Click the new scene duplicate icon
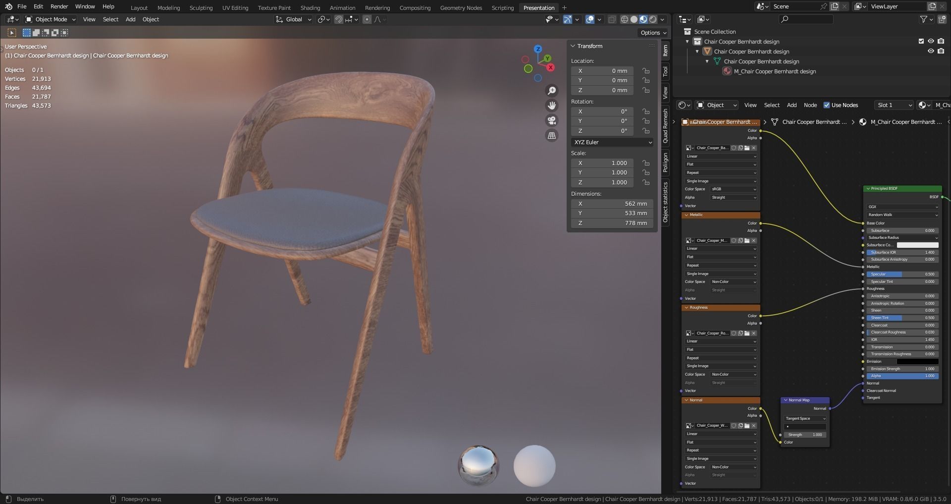 [x=835, y=6]
